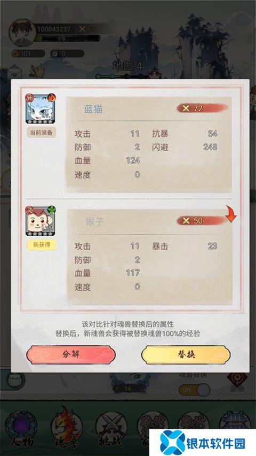The width and height of the screenshot is (256, 456).
Task: Open the mail envelope icon
Action: coord(14,72)
